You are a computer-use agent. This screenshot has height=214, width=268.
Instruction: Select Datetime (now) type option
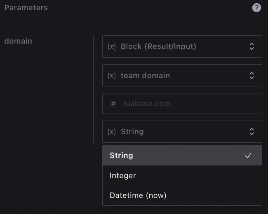click(x=138, y=195)
